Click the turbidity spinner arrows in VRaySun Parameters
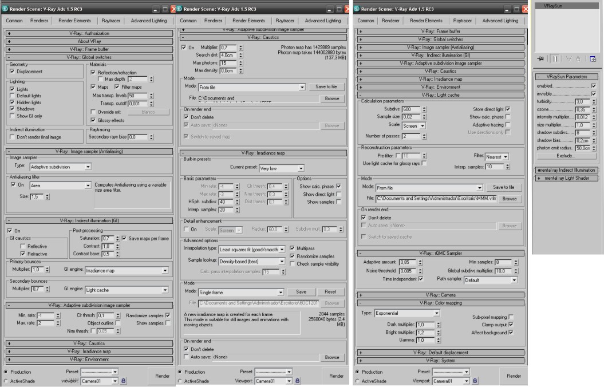Screen dimensions: 604x387 pyautogui.click(x=594, y=102)
